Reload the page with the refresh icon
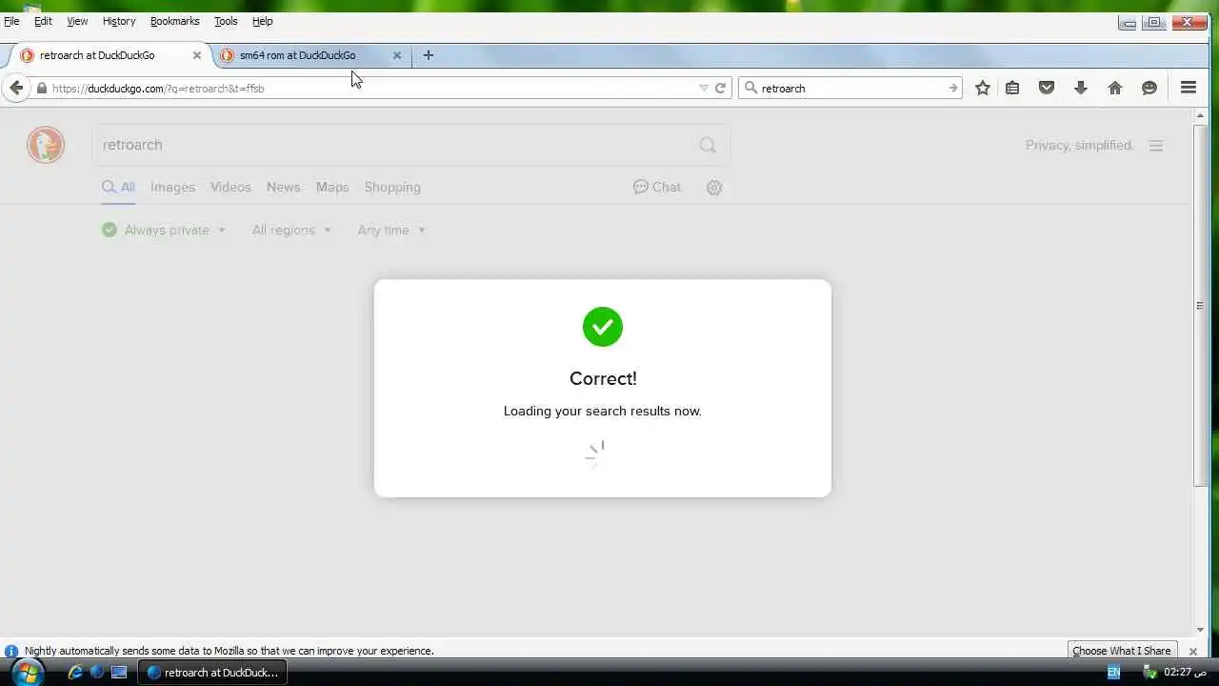1219x686 pixels. click(x=721, y=88)
